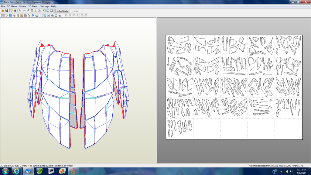Screen dimensions: 311x175
Task: Click the align right icon
Action: [70, 15]
